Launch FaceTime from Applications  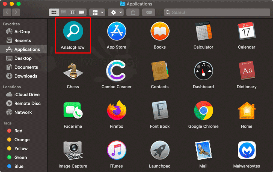click(x=73, y=111)
